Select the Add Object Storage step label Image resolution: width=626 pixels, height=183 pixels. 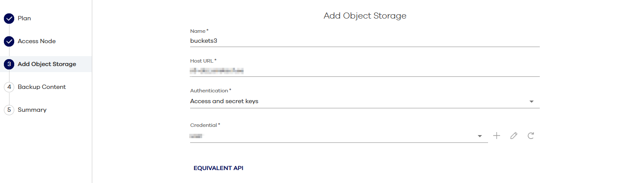(x=47, y=64)
